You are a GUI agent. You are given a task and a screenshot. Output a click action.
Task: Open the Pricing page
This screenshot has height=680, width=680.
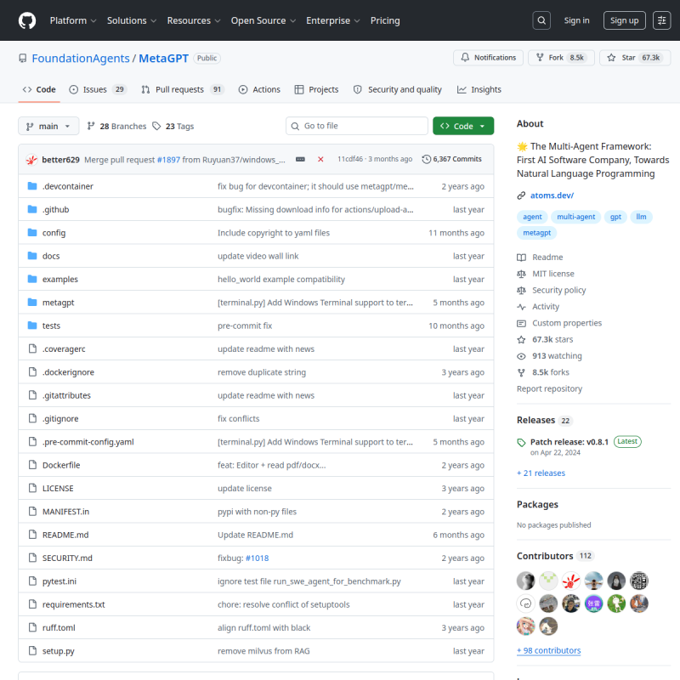pos(385,20)
